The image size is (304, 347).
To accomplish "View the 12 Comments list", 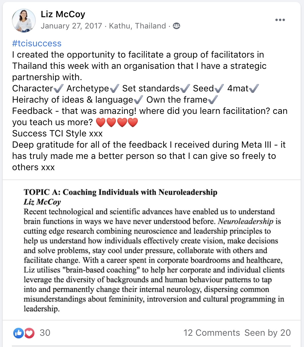I will point(212,333).
